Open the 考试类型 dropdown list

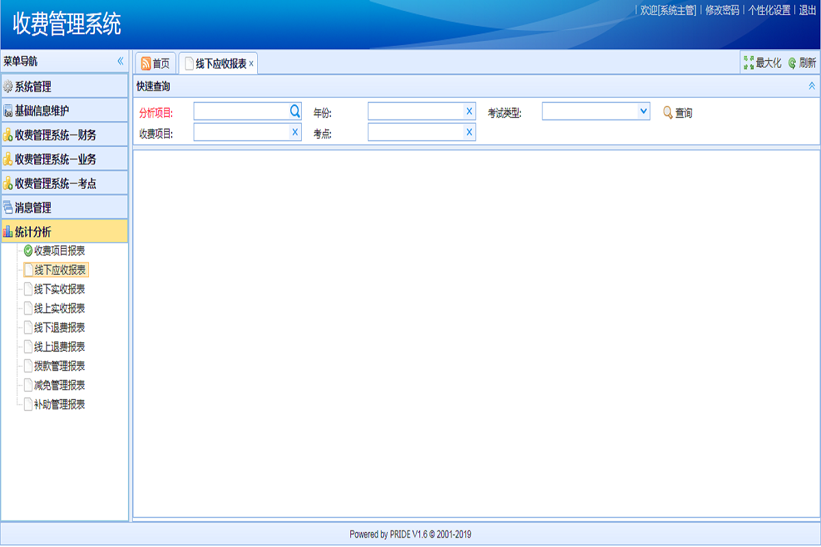pos(643,111)
